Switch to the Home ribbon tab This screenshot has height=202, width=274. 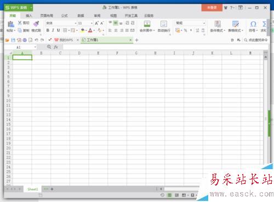click(13, 16)
